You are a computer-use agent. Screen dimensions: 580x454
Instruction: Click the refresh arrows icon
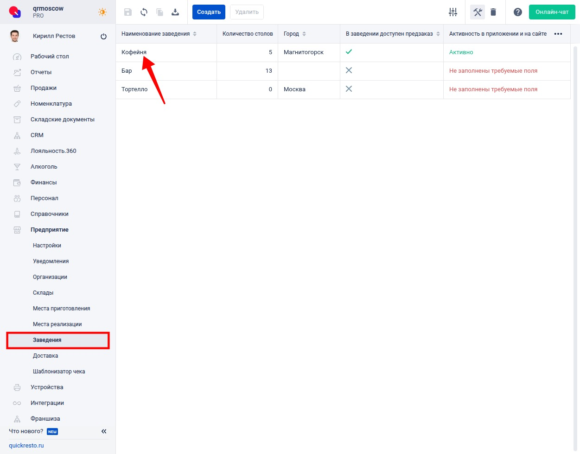pos(144,12)
